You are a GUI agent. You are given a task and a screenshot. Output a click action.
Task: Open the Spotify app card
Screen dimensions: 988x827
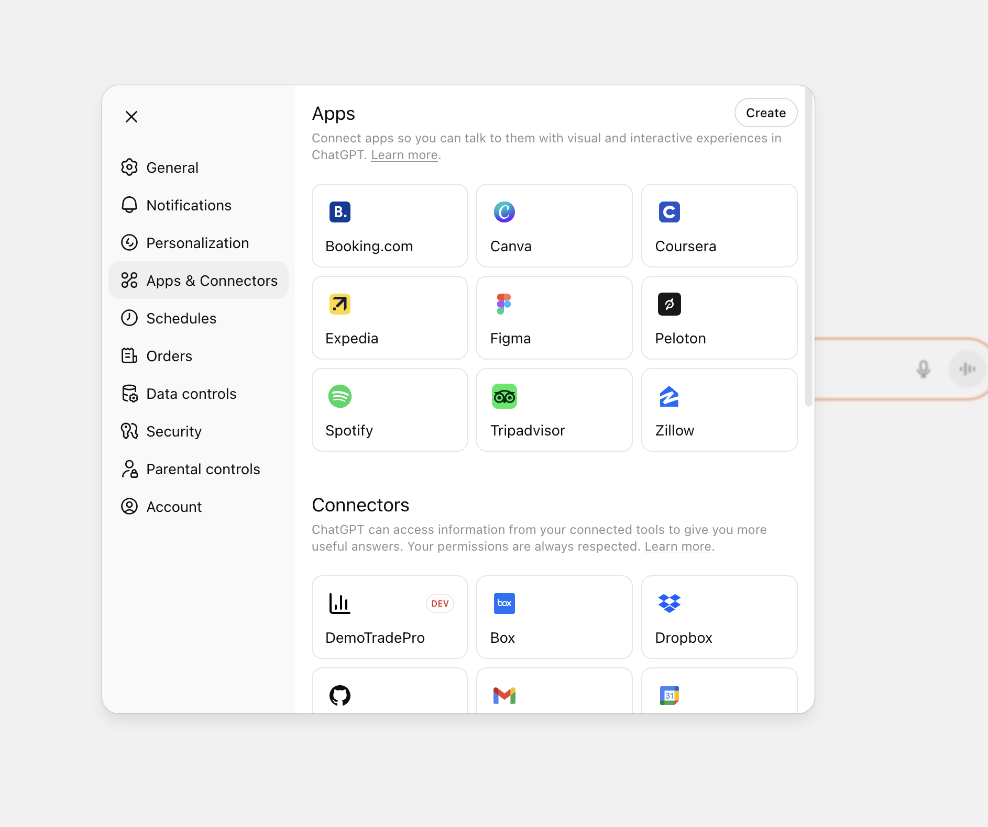389,410
